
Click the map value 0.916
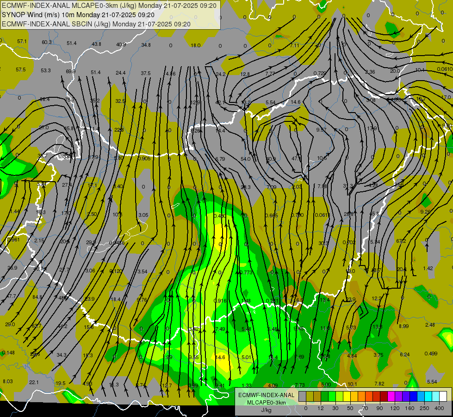(220, 301)
